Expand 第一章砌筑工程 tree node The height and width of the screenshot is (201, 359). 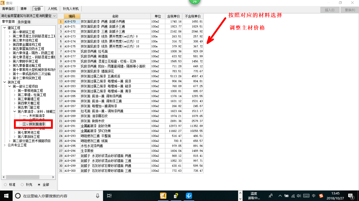[x=9, y=32]
